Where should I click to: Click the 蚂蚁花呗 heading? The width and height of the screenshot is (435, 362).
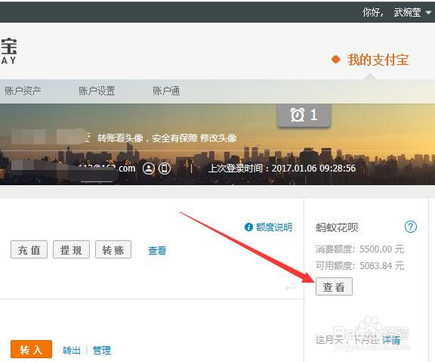[337, 227]
